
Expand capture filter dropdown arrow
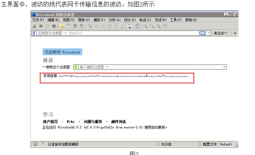coord(224,67)
